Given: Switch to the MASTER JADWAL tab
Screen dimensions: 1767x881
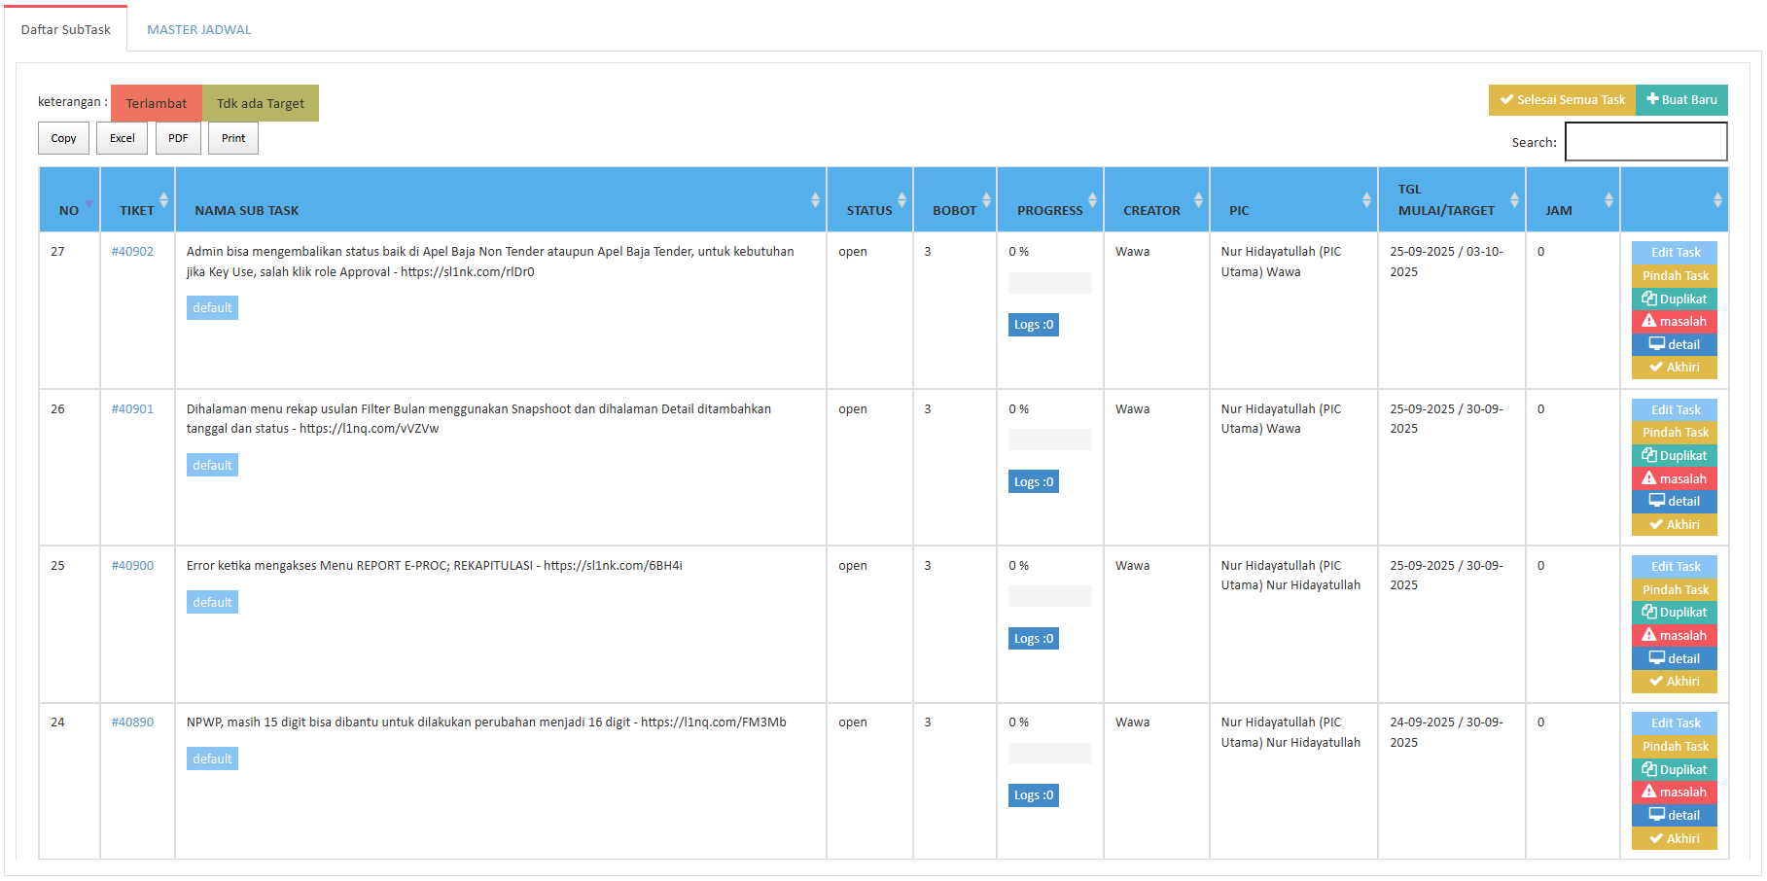Looking at the screenshot, I should (x=198, y=30).
